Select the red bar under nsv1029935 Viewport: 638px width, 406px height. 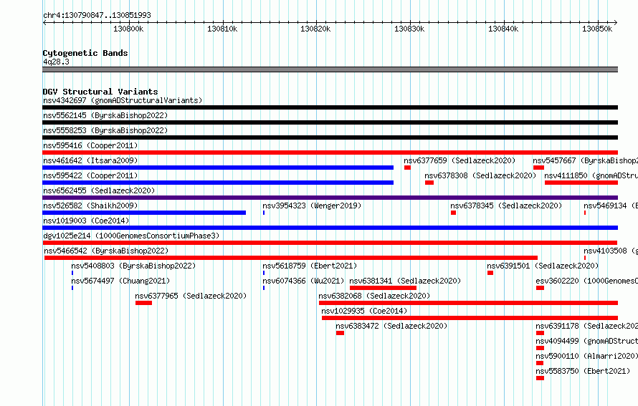click(x=470, y=318)
